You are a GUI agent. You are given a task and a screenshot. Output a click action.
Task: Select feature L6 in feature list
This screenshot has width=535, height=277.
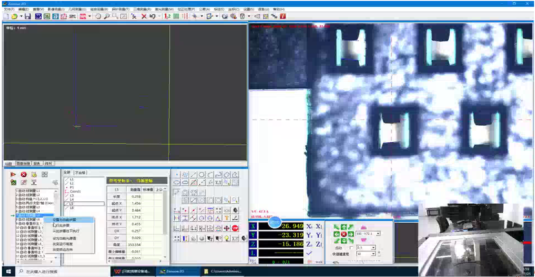pyautogui.click(x=72, y=208)
